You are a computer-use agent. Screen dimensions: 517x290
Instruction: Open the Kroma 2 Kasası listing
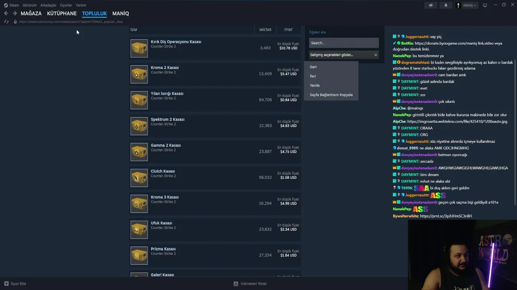point(215,74)
